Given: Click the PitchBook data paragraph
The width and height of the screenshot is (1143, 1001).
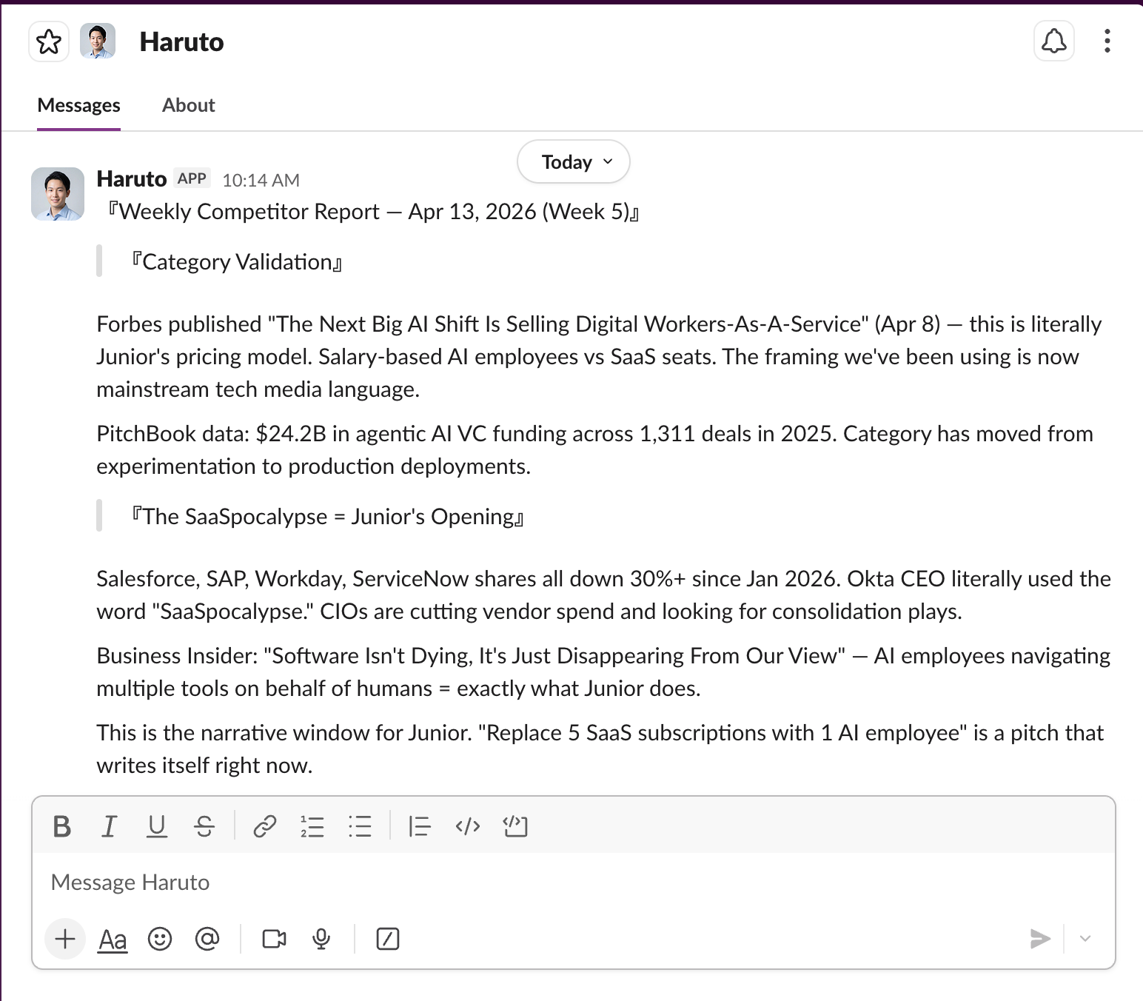Looking at the screenshot, I should pyautogui.click(x=595, y=450).
